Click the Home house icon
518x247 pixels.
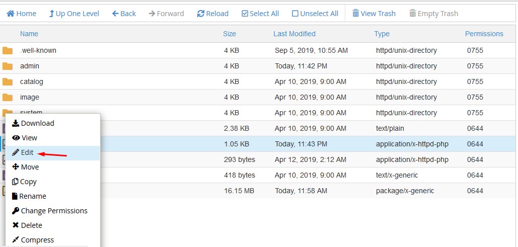click(x=11, y=14)
